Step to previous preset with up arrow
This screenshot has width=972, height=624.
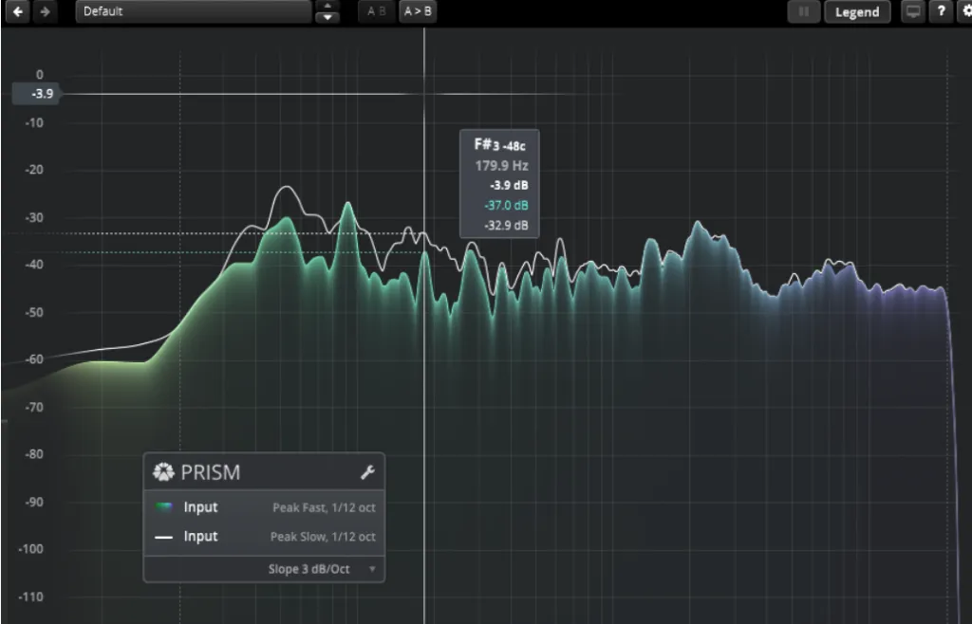coord(327,6)
